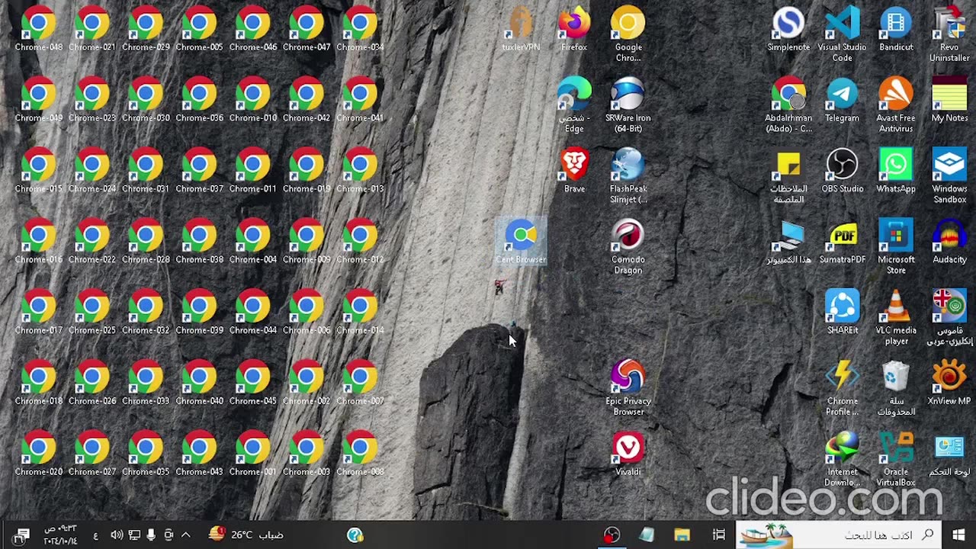The width and height of the screenshot is (976, 549).
Task: Select the WhatsApp desktop shortcut
Action: (896, 171)
